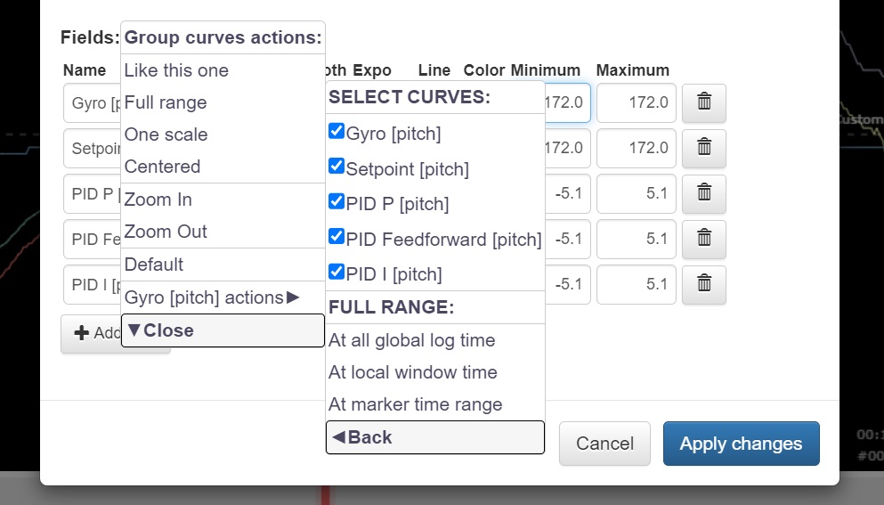Delete the Gyro [pitch] field row
The height and width of the screenshot is (505, 884).
point(703,102)
